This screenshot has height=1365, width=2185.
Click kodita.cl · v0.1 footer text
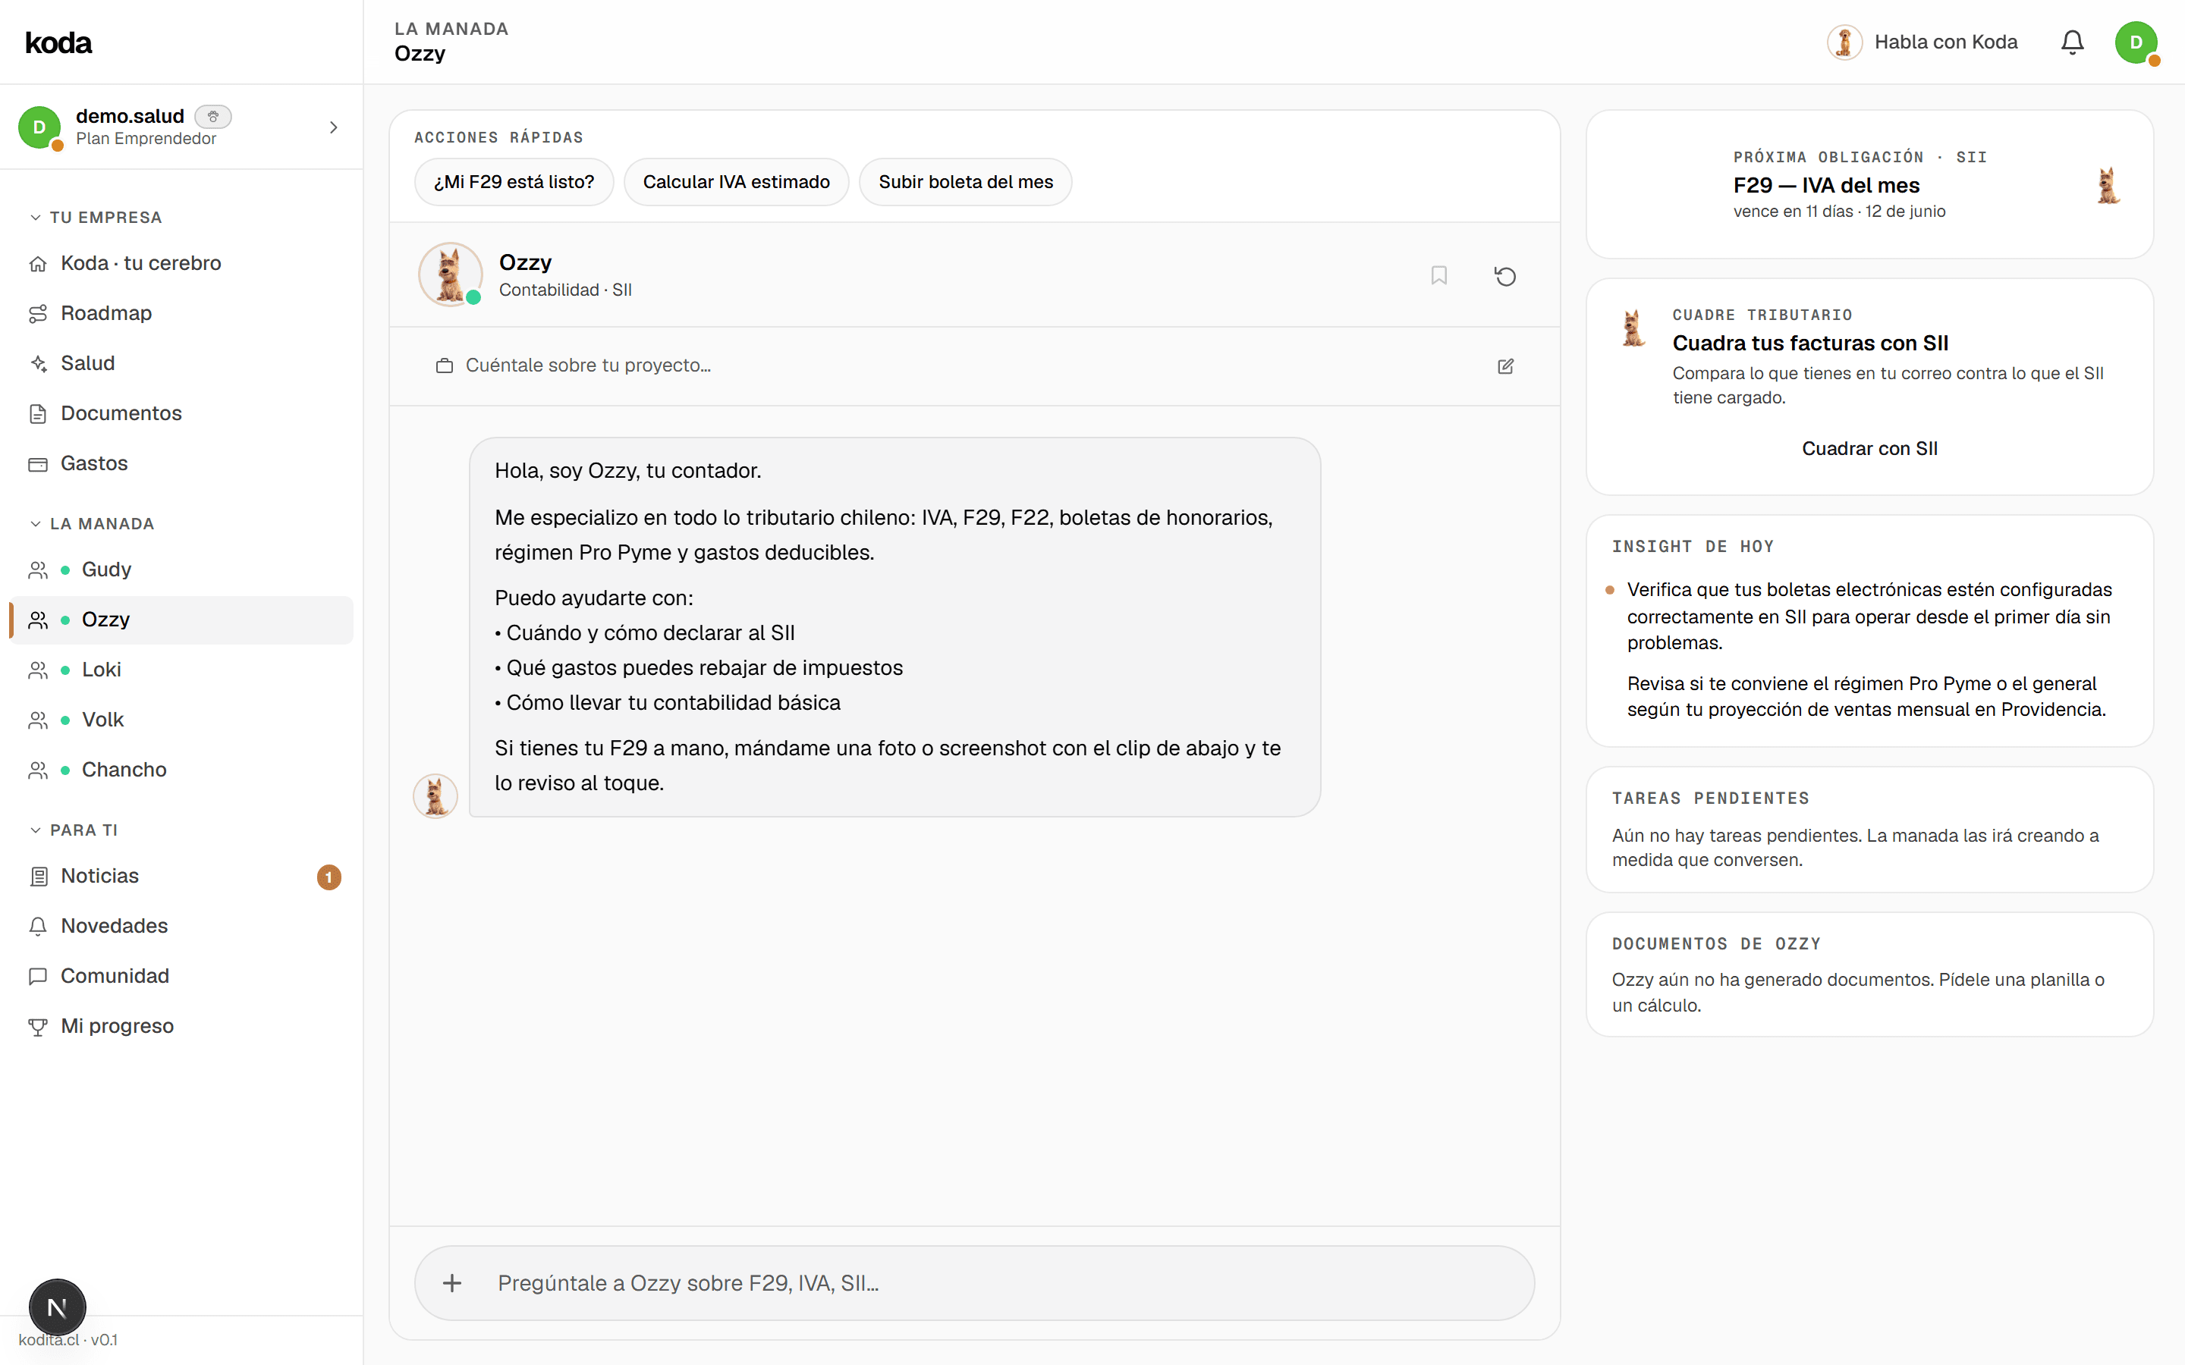coord(68,1340)
